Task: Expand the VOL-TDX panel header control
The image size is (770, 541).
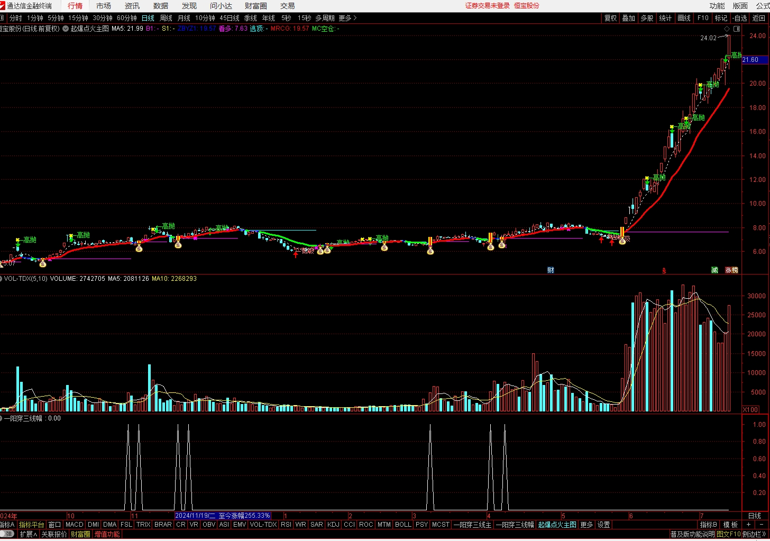Action: tap(1, 279)
